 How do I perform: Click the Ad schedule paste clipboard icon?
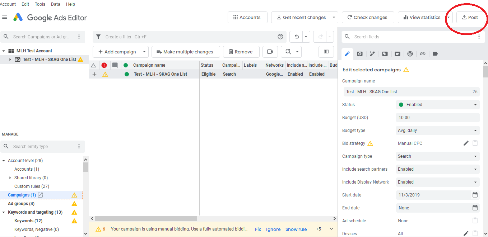tap(475, 221)
